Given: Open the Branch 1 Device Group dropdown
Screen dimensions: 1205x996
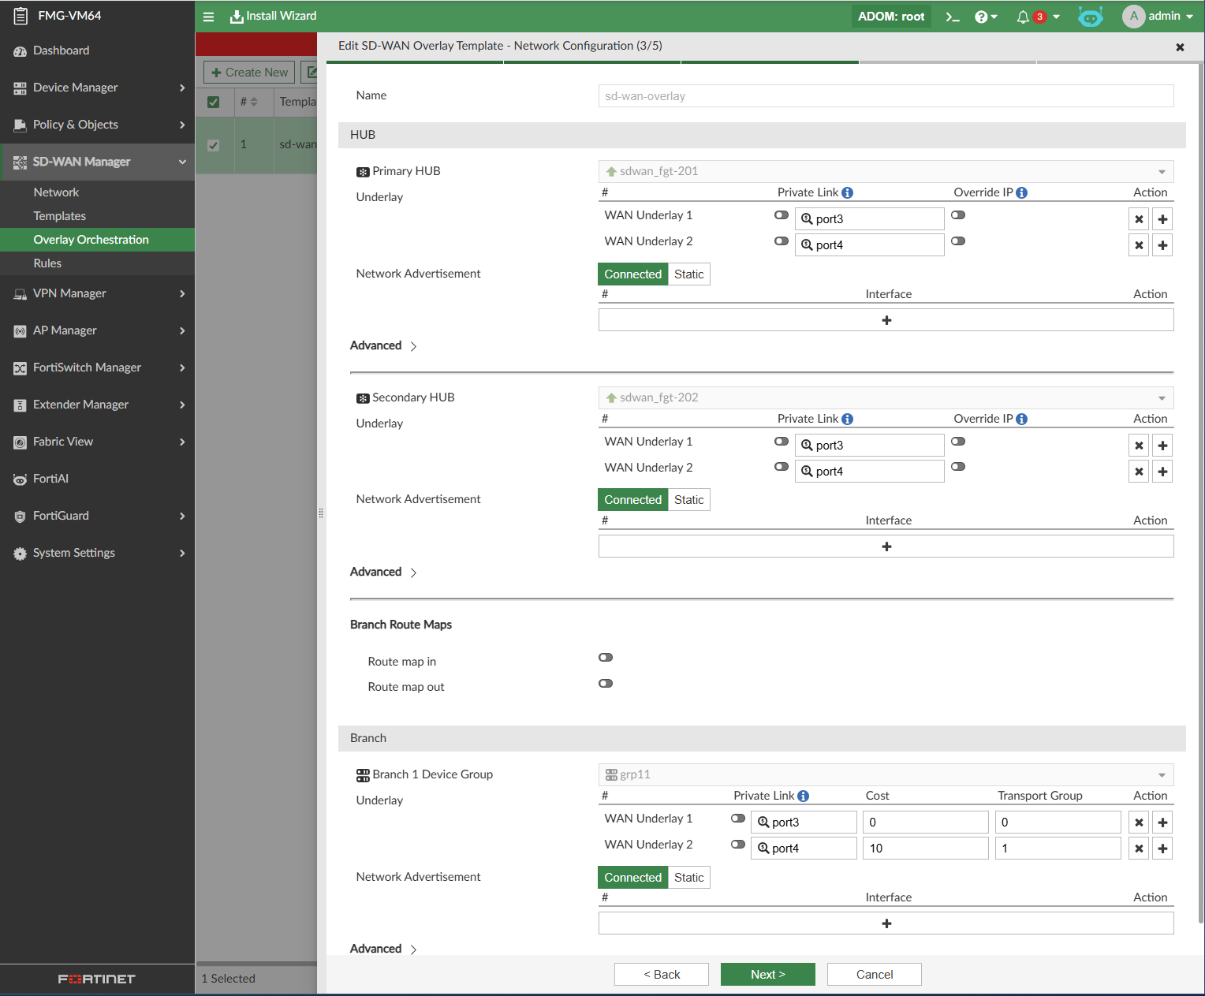Looking at the screenshot, I should [886, 774].
